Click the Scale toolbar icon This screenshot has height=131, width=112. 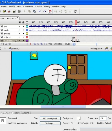pyautogui.click(x=71, y=11)
